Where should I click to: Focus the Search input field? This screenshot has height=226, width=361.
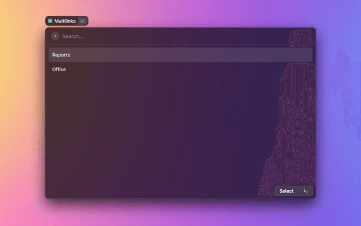click(x=169, y=36)
